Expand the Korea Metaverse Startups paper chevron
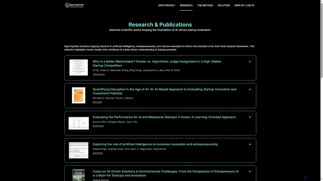The width and height of the screenshot is (323, 181). [x=250, y=117]
